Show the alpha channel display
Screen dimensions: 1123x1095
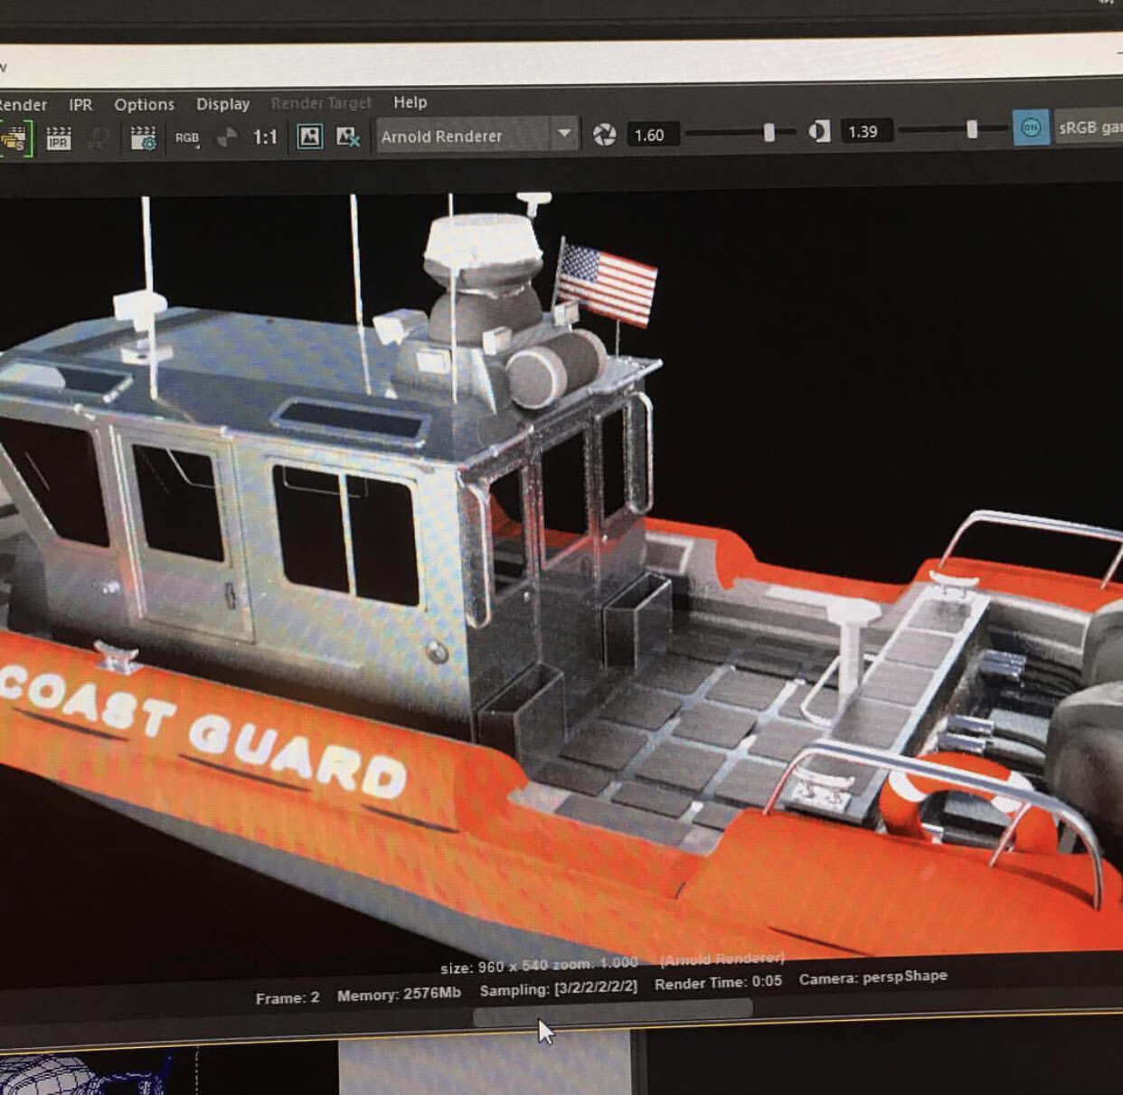coord(224,137)
